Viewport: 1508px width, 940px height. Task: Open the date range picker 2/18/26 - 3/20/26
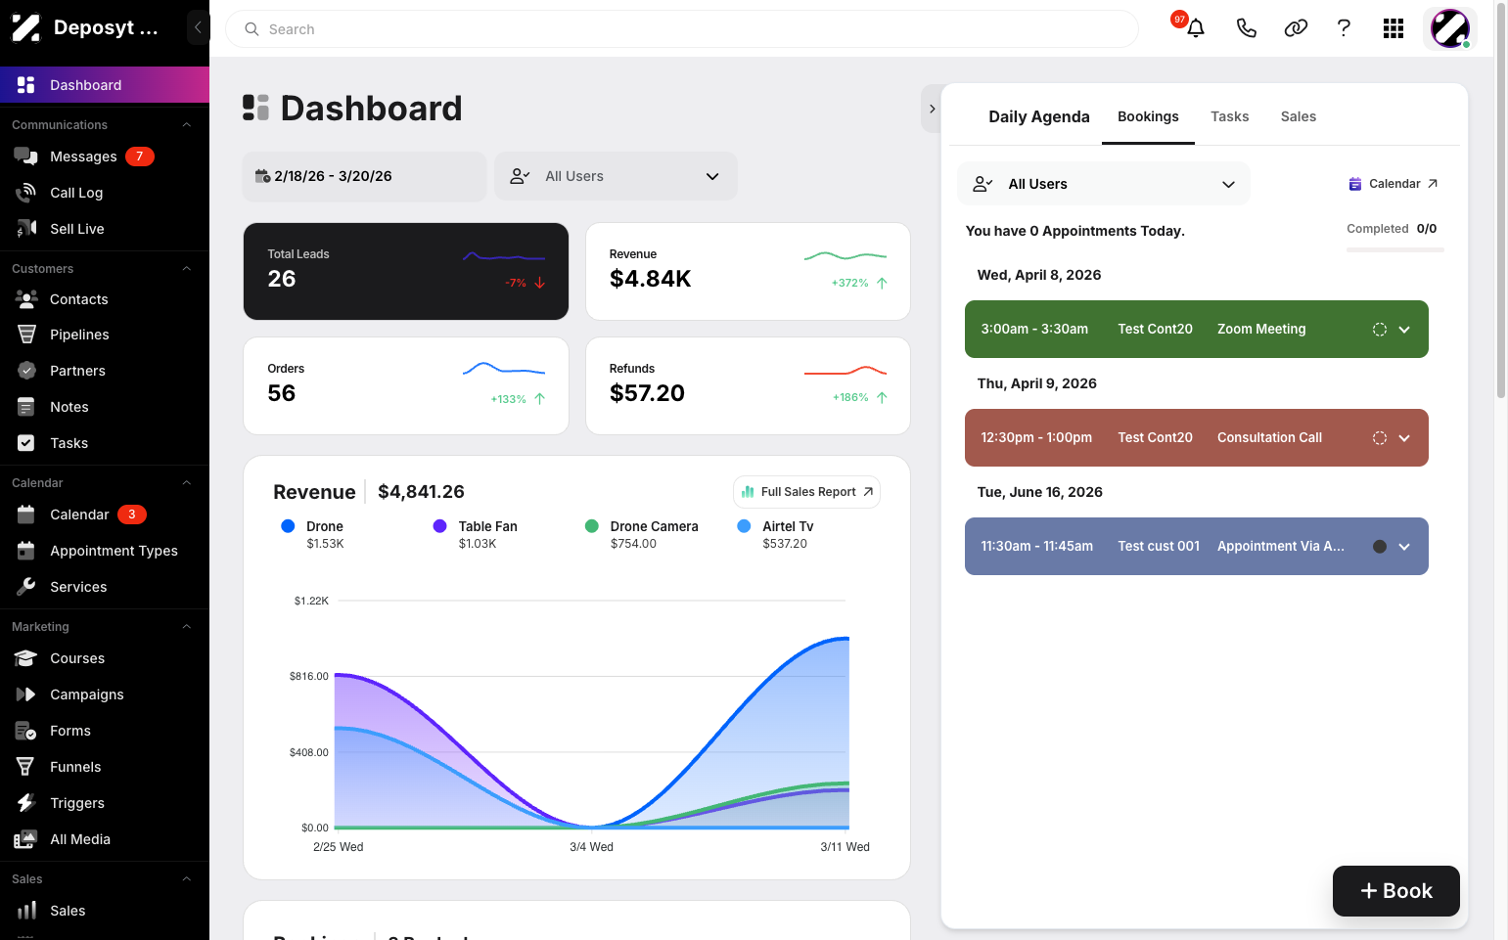pos(364,176)
